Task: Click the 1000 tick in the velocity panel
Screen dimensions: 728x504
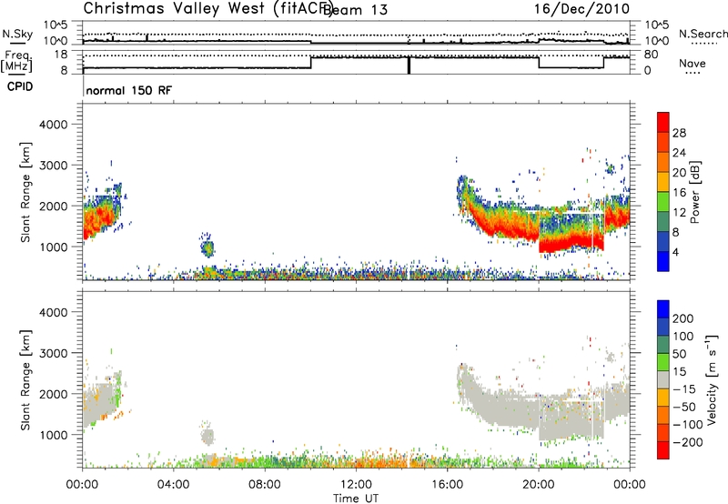Action: coord(54,435)
